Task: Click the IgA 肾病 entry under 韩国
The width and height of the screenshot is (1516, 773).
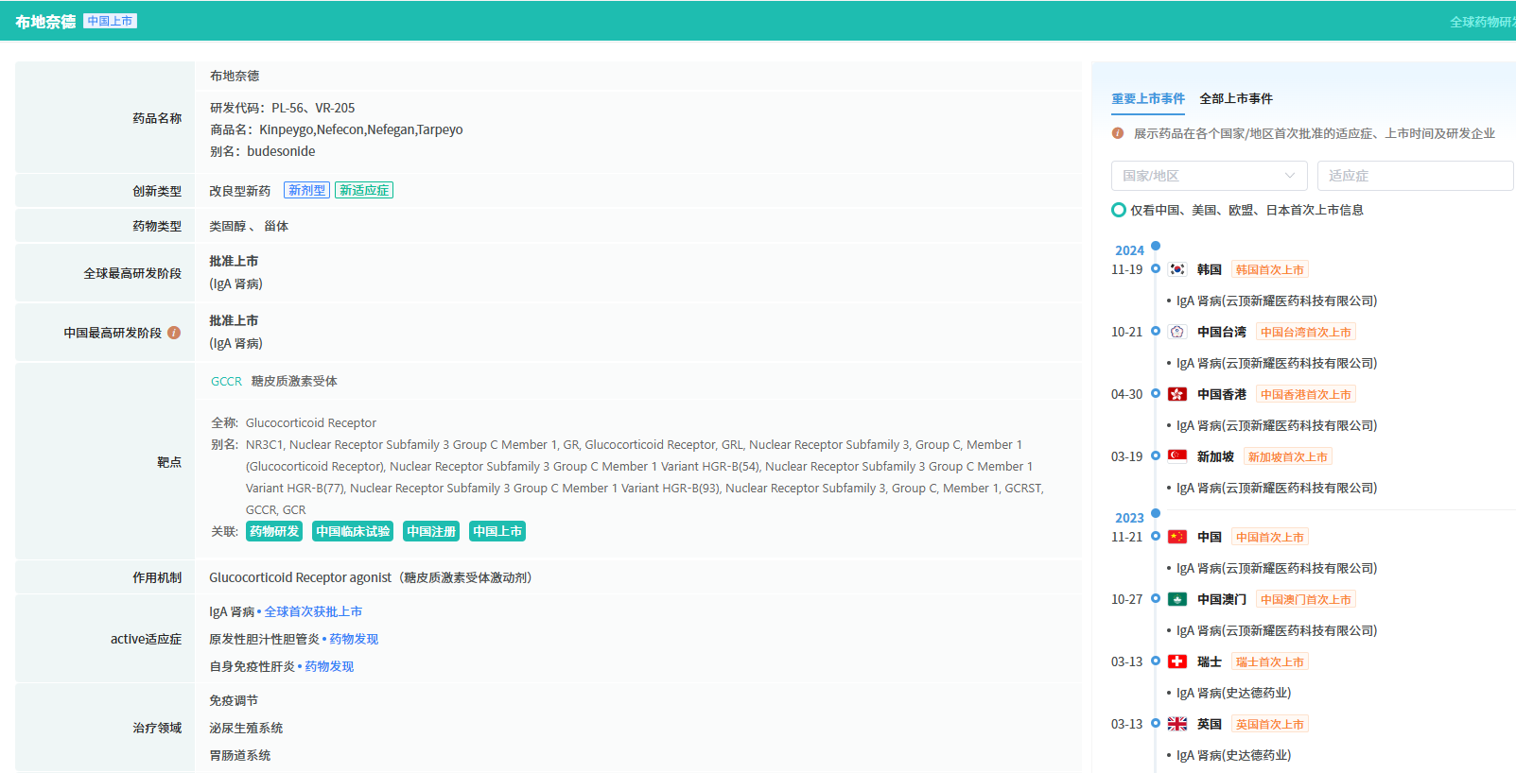Action: pyautogui.click(x=1277, y=301)
